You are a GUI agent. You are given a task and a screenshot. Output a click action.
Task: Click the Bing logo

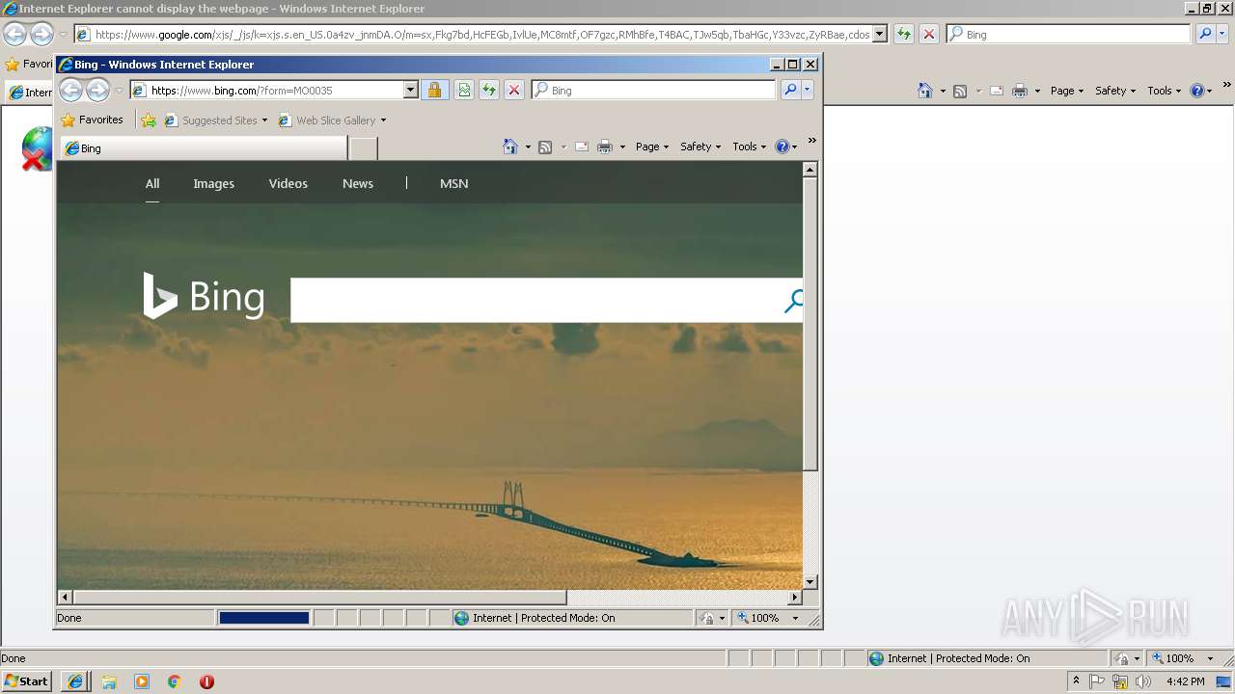(204, 296)
